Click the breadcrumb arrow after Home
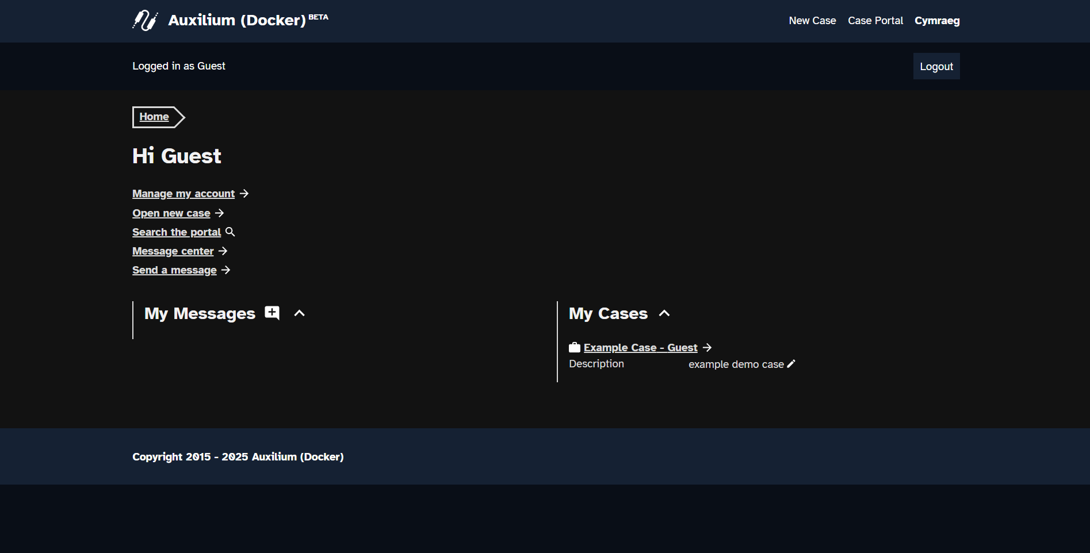The height and width of the screenshot is (553, 1090). 179,117
